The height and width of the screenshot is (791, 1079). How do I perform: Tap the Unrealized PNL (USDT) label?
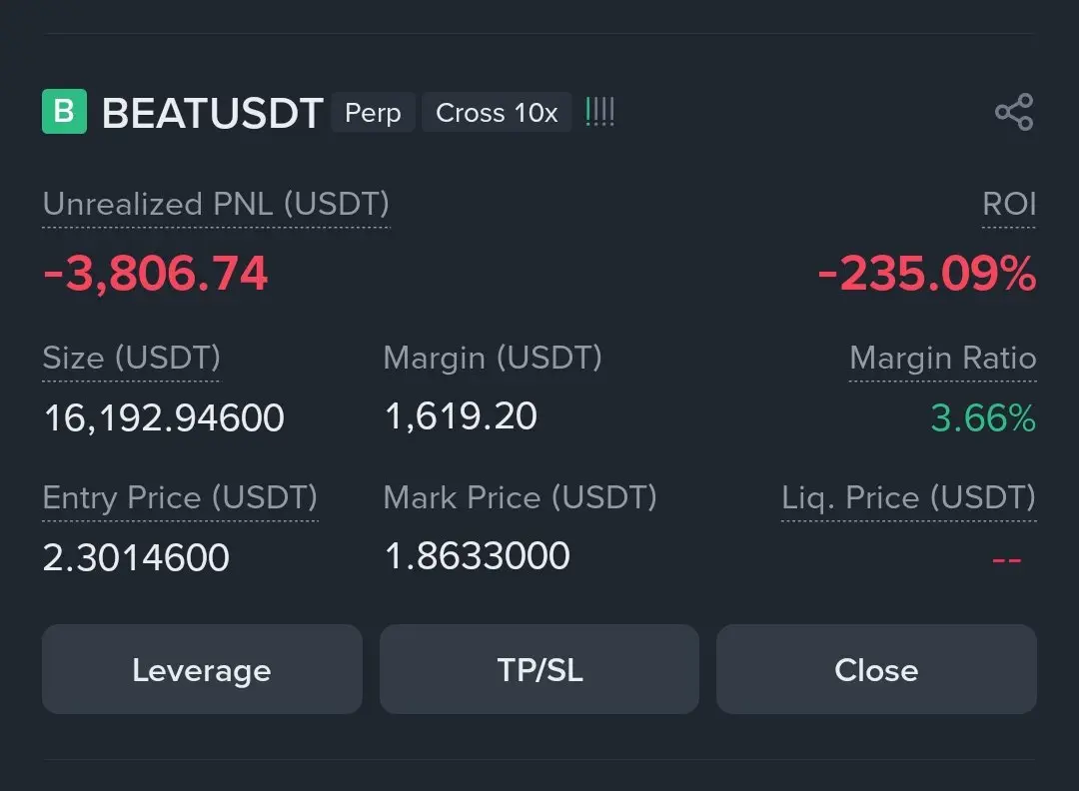tap(216, 204)
